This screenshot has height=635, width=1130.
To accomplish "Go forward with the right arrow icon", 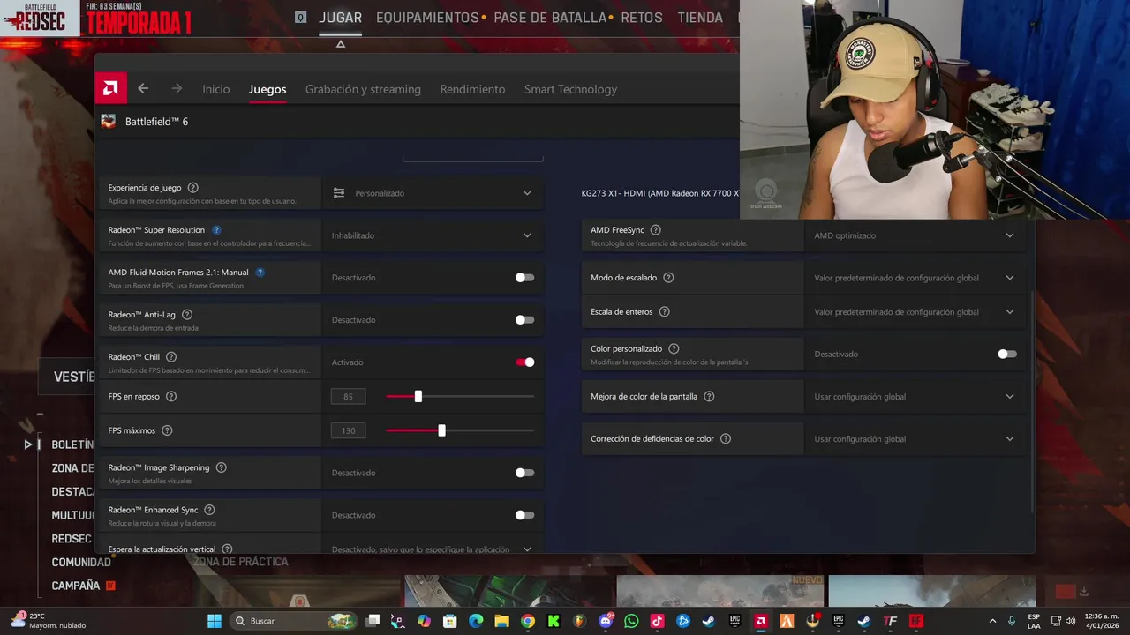I will (177, 88).
